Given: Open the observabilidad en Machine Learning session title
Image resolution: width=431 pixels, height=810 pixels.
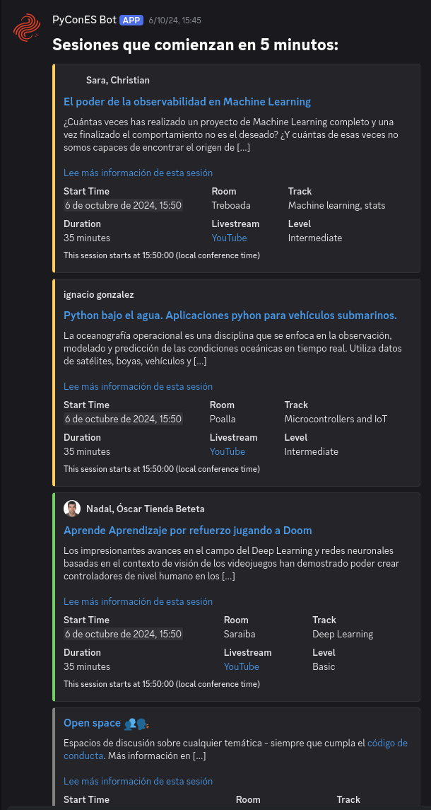Looking at the screenshot, I should click(187, 101).
